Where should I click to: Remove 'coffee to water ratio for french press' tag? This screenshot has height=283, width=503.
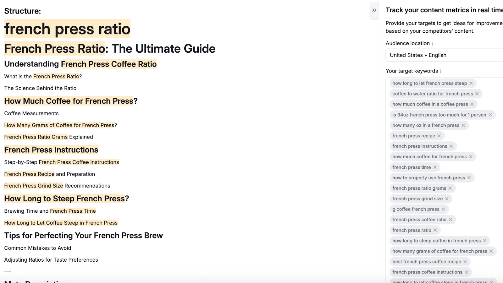coord(477,94)
